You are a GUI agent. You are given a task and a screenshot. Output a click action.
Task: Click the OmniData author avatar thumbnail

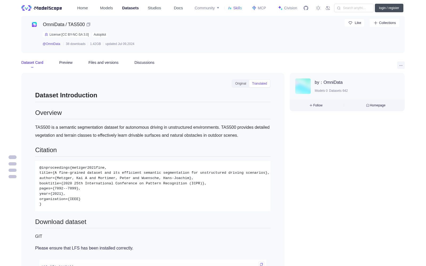[x=303, y=86]
